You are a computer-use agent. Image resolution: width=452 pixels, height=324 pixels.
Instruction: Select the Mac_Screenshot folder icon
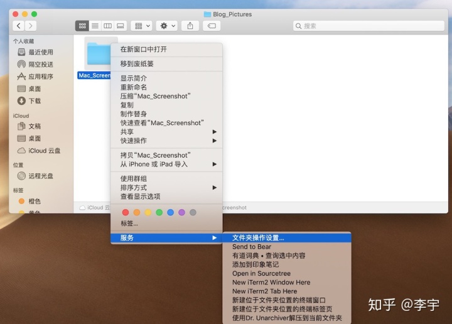coord(98,53)
